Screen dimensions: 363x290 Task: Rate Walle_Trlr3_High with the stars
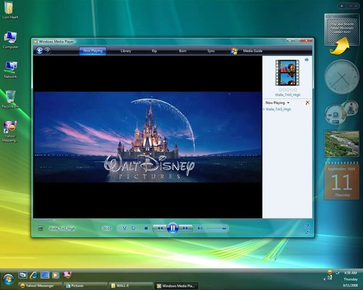(288, 90)
